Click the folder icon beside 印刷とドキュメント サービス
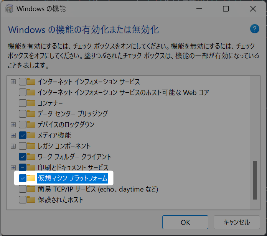The height and width of the screenshot is (236, 267). [31, 167]
